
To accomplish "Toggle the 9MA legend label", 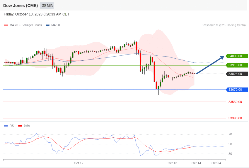I will [x=27, y=126].
